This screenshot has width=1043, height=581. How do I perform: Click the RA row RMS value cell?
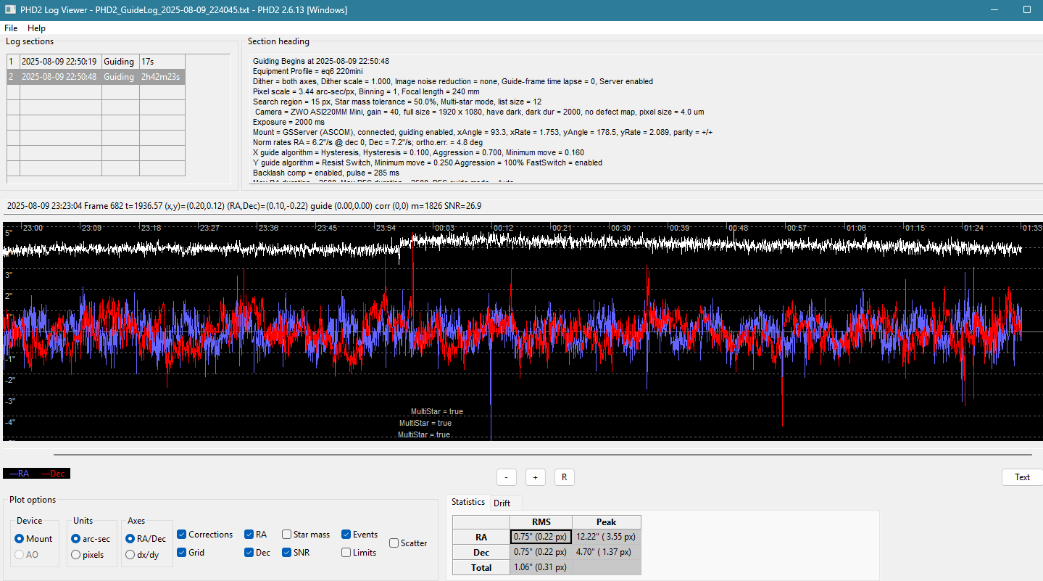pyautogui.click(x=541, y=537)
